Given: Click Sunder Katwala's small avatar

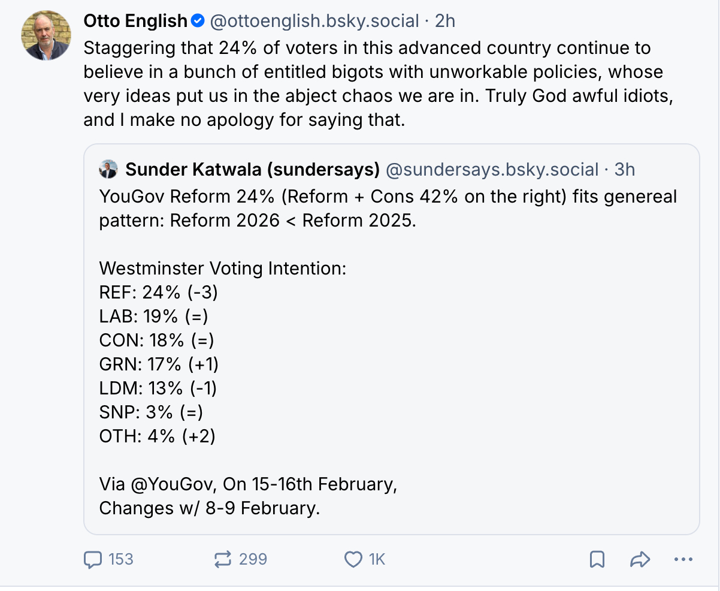Looking at the screenshot, I should click(108, 170).
